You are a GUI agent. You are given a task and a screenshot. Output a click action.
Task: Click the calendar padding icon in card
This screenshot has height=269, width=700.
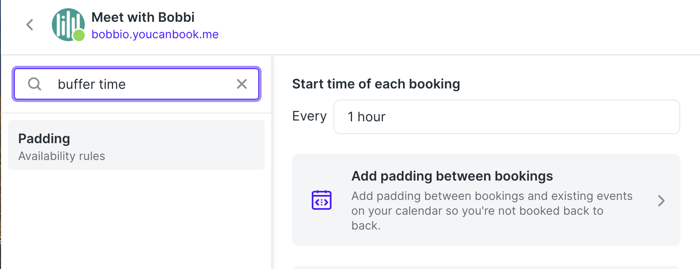pyautogui.click(x=322, y=200)
